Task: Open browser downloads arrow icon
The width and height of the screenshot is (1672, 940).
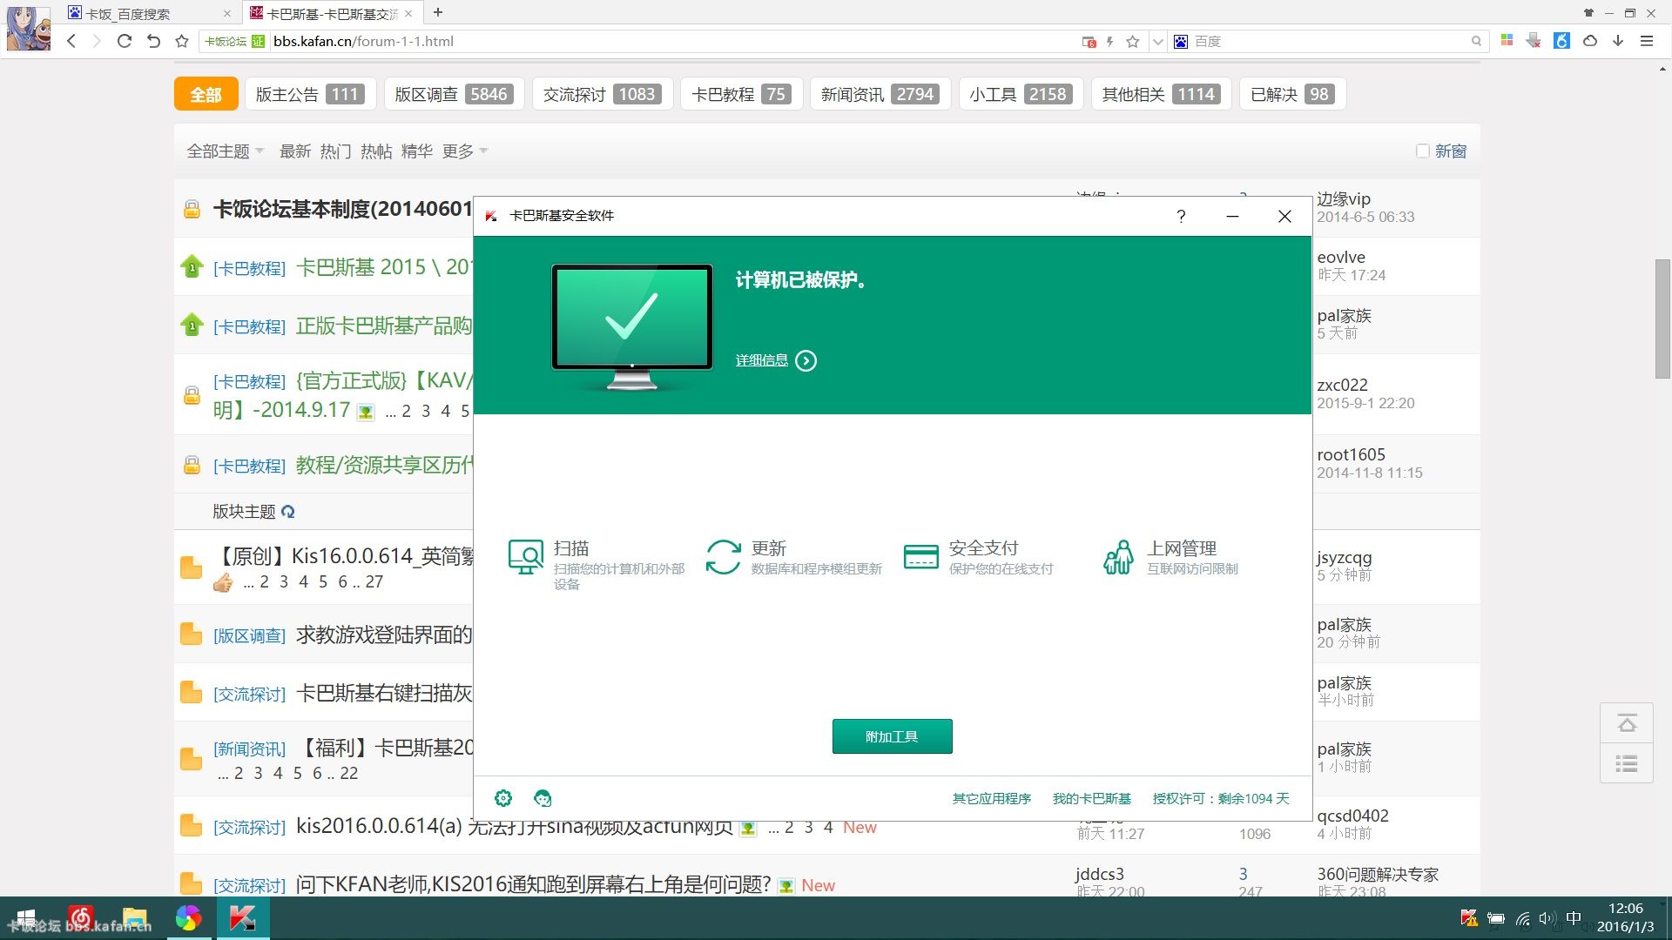Action: tap(1618, 41)
